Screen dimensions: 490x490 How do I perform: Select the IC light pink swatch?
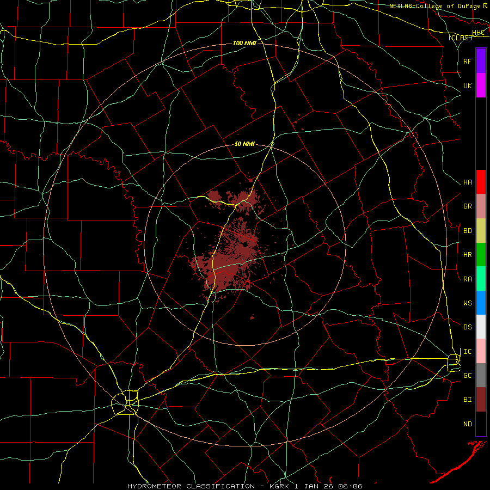[481, 351]
